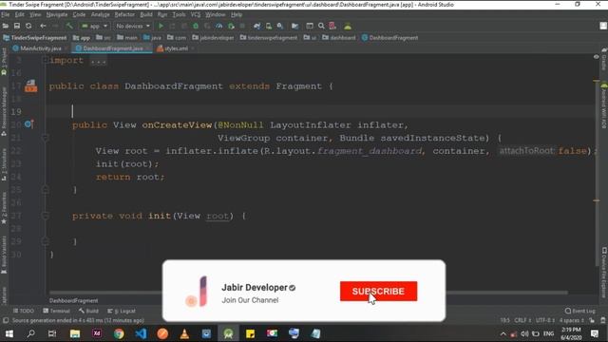This screenshot has width=608, height=342.
Task: Open the Favorites tool window strip
Action: click(4, 208)
